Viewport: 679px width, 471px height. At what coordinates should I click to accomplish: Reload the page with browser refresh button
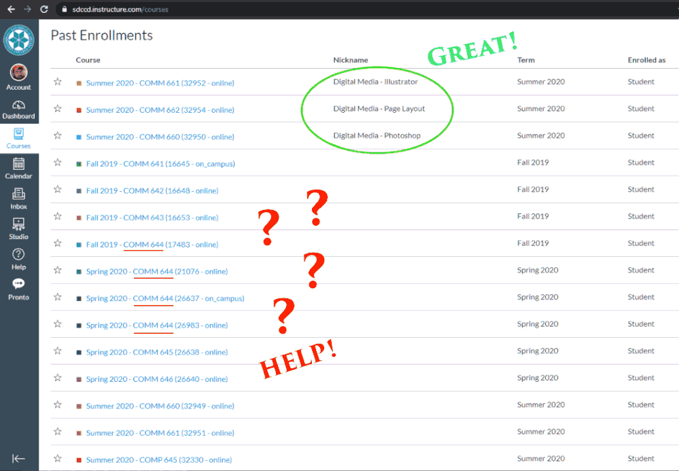tap(44, 10)
